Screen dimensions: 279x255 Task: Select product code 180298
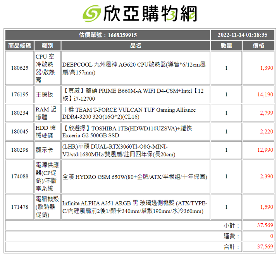click(x=20, y=150)
